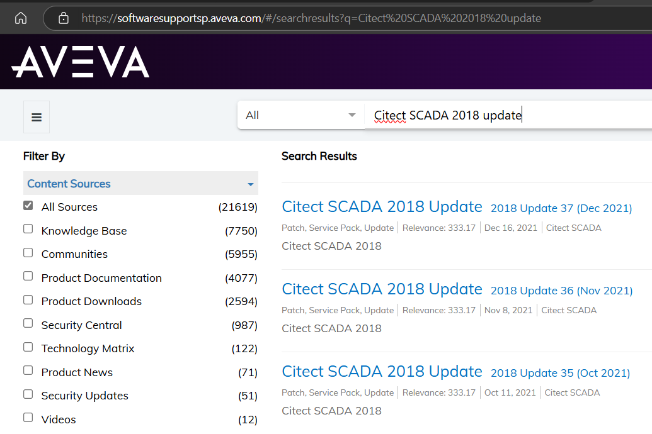The height and width of the screenshot is (434, 652).
Task: Check the Security Updates filter
Action: pyautogui.click(x=28, y=394)
